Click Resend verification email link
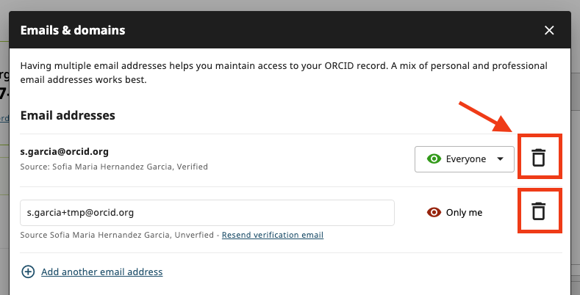The image size is (580, 295). pyautogui.click(x=273, y=235)
